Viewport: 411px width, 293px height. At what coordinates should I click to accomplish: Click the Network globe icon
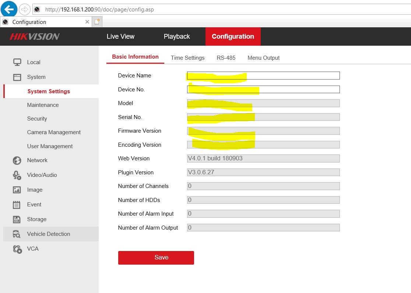click(x=17, y=160)
